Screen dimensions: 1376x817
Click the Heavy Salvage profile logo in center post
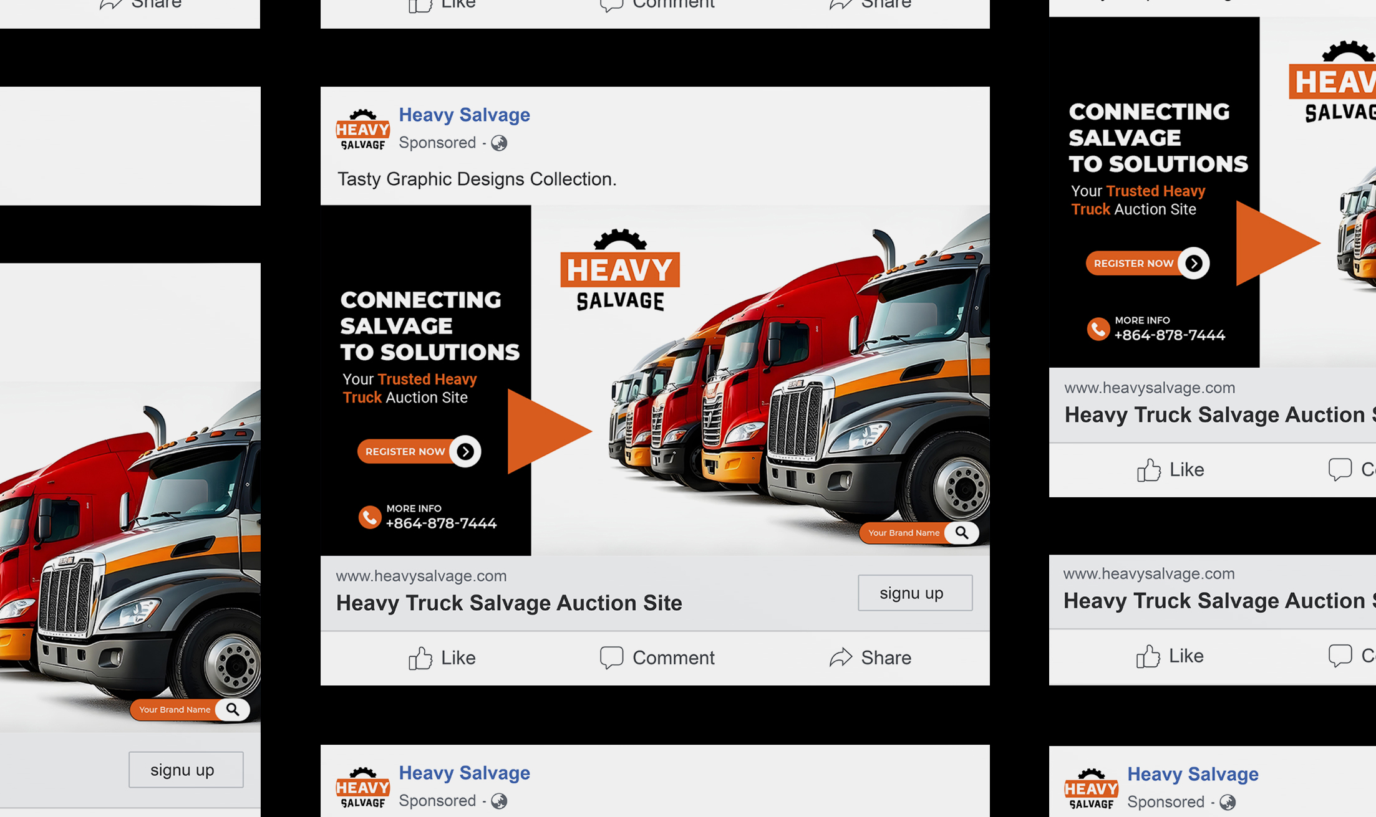tap(363, 130)
